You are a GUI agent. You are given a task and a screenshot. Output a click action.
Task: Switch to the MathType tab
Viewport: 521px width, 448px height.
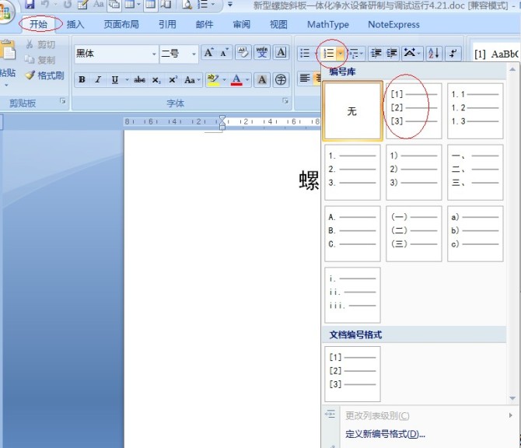328,24
